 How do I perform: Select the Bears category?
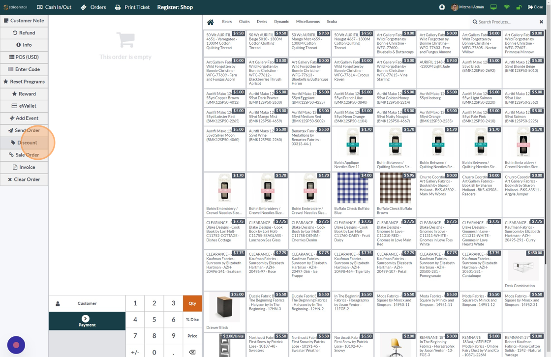(227, 22)
